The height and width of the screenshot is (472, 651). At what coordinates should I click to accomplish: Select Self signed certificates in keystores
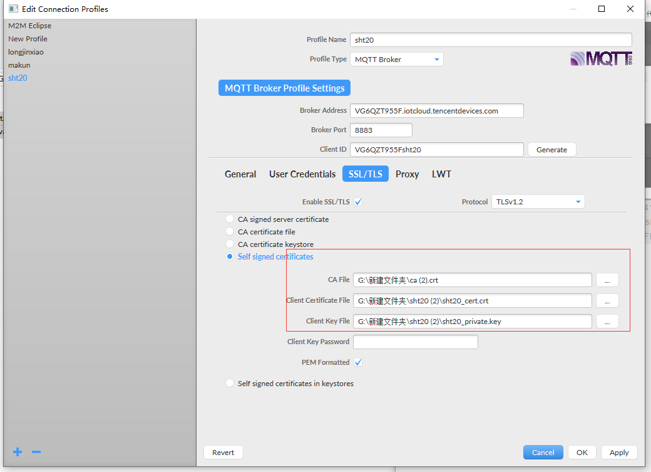tap(229, 383)
